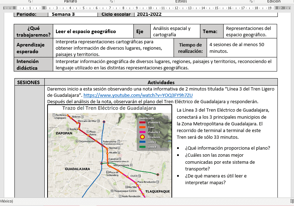The width and height of the screenshot is (294, 206).
Task: Click the green Línea 2 legend swatch
Action: click(x=142, y=146)
